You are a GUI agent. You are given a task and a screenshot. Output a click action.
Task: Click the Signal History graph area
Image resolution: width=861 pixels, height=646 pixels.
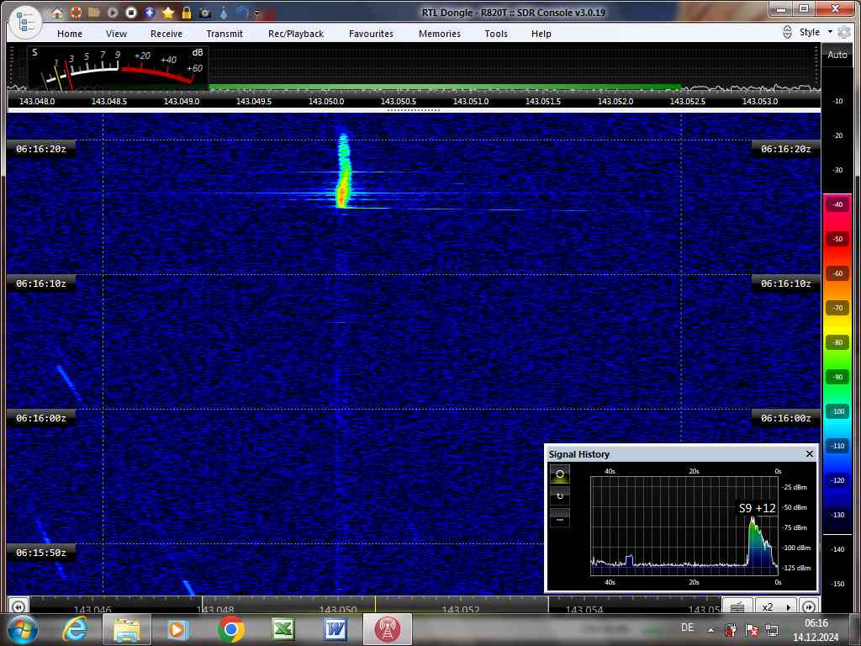pos(684,526)
